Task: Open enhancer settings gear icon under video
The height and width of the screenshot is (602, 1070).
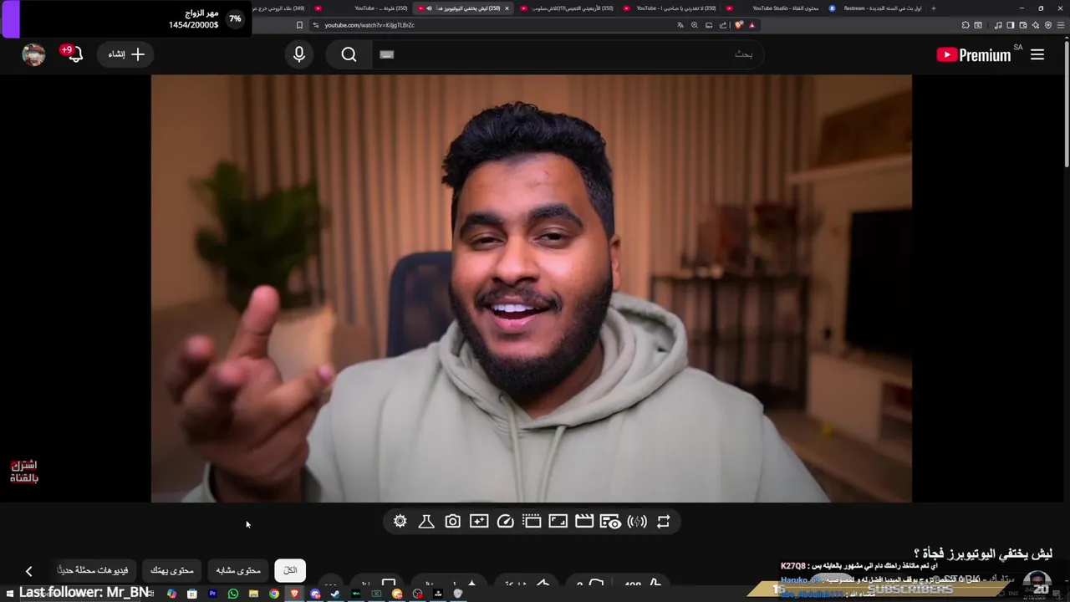Action: 400,521
